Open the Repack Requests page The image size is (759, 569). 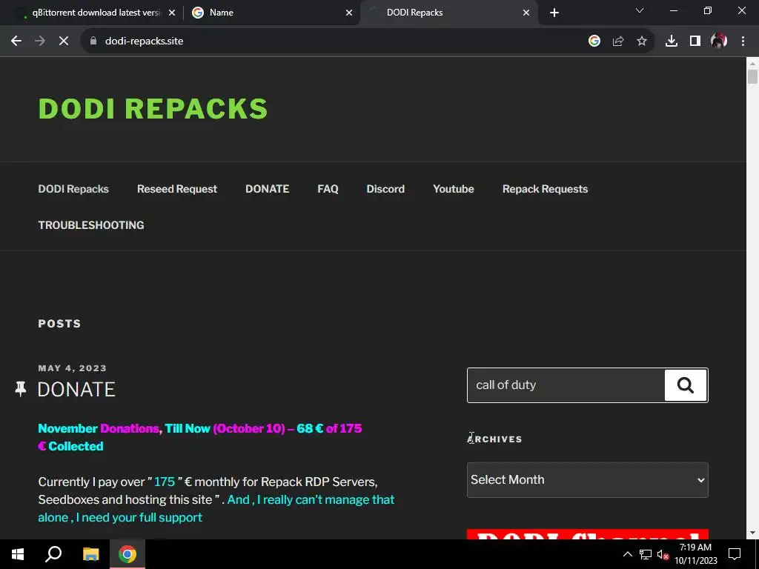(545, 189)
